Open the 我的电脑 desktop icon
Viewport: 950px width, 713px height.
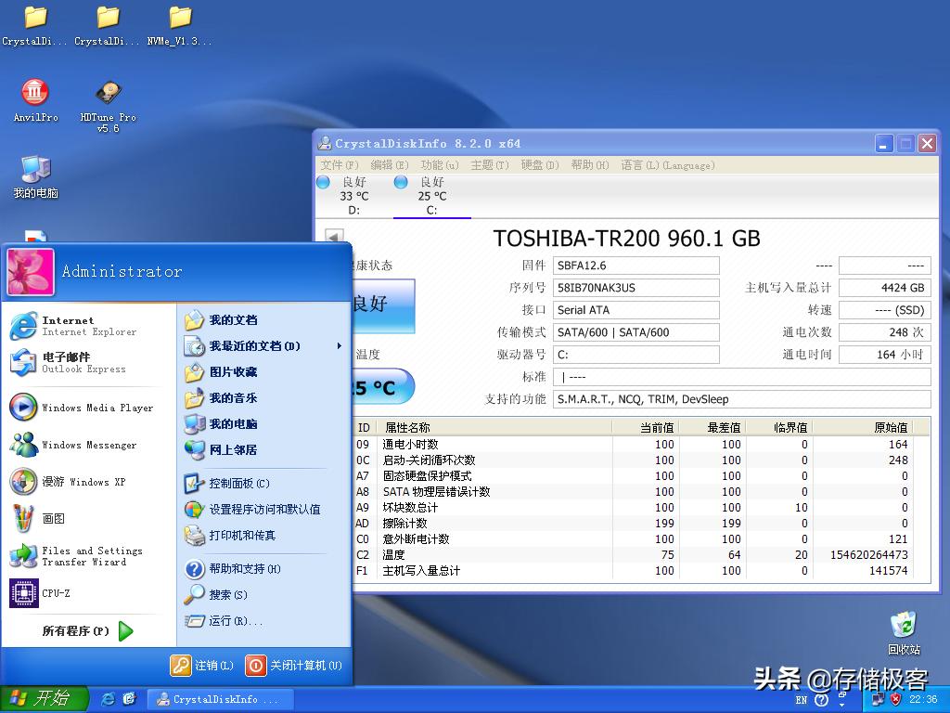pos(35,177)
